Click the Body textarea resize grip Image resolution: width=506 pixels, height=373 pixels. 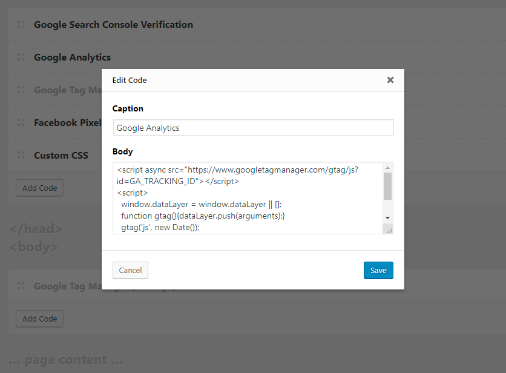pos(389,230)
